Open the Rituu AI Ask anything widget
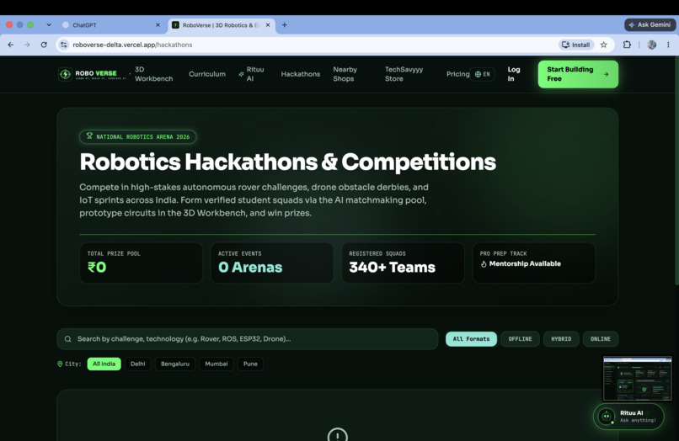Viewport: 679px width, 441px height. (x=628, y=417)
